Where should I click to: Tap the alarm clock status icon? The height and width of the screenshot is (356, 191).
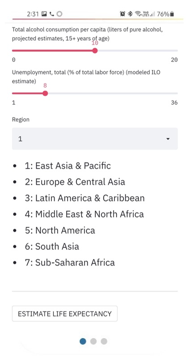tap(123, 14)
